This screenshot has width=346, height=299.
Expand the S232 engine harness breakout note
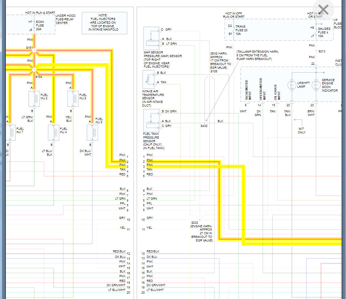point(195,229)
